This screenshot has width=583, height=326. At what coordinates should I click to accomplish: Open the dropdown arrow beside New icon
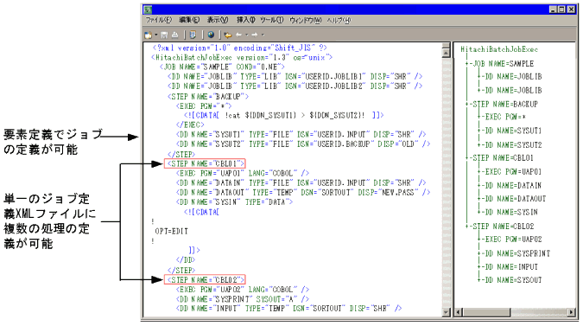pyautogui.click(x=155, y=35)
